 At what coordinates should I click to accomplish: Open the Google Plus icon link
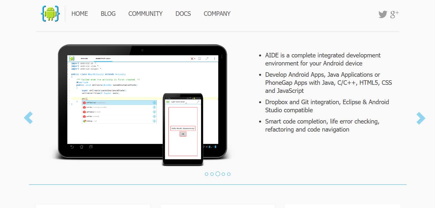[395, 14]
